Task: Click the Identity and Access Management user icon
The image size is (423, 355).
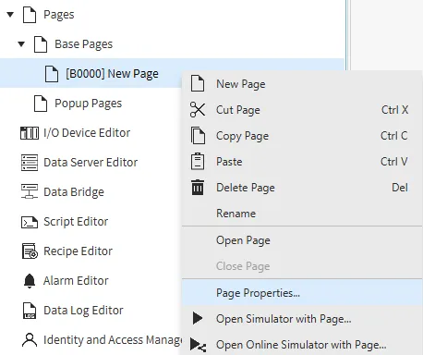Action: click(30, 340)
